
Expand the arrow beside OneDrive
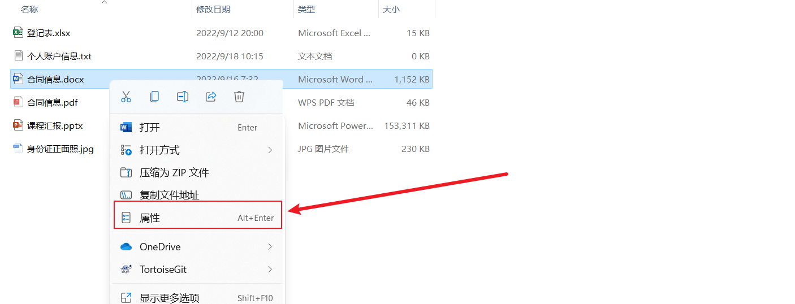tap(270, 247)
